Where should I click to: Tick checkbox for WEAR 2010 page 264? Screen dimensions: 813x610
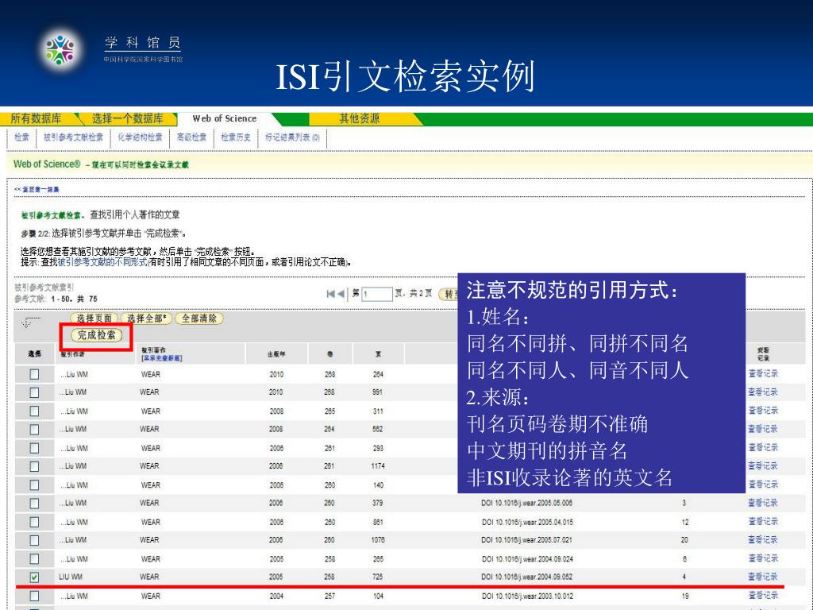34,374
